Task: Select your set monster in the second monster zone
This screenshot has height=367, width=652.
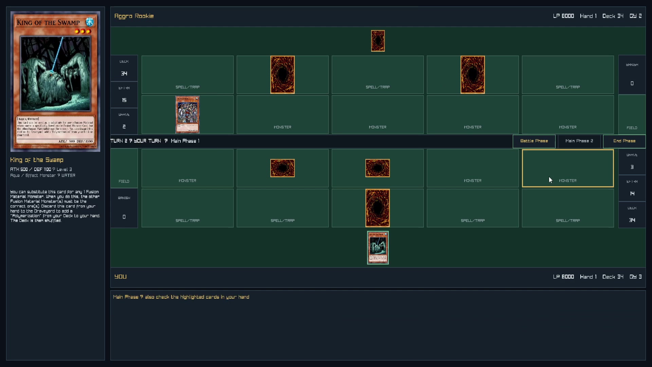Action: coord(283,168)
